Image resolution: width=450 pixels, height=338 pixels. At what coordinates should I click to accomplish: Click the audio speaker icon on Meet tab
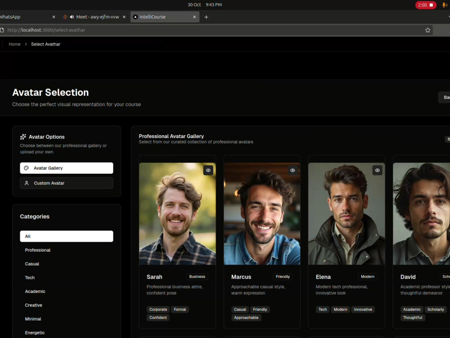click(72, 17)
